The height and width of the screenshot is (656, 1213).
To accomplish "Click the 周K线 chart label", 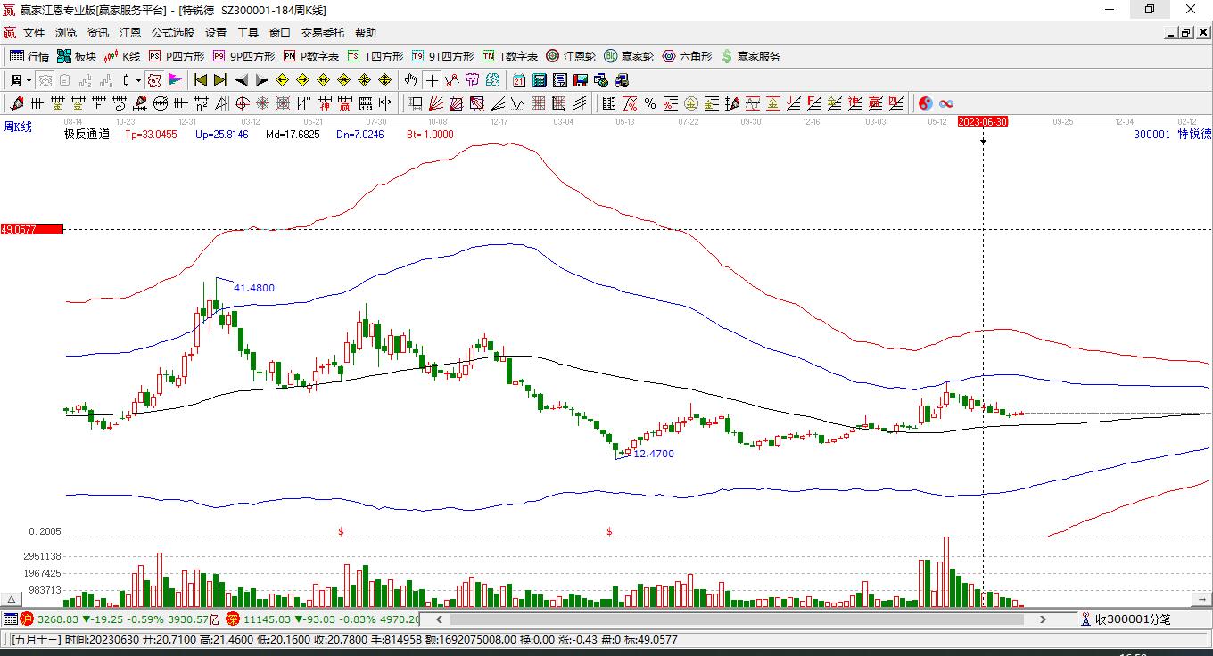I will pyautogui.click(x=18, y=127).
